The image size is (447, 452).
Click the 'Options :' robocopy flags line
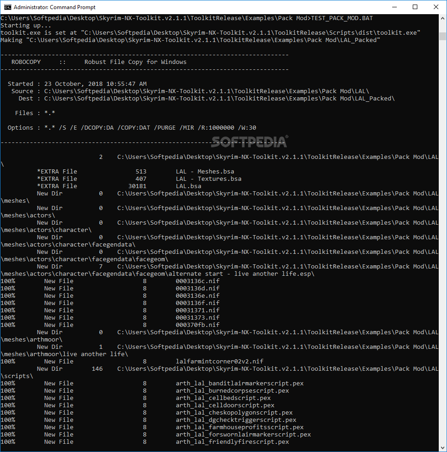132,128
